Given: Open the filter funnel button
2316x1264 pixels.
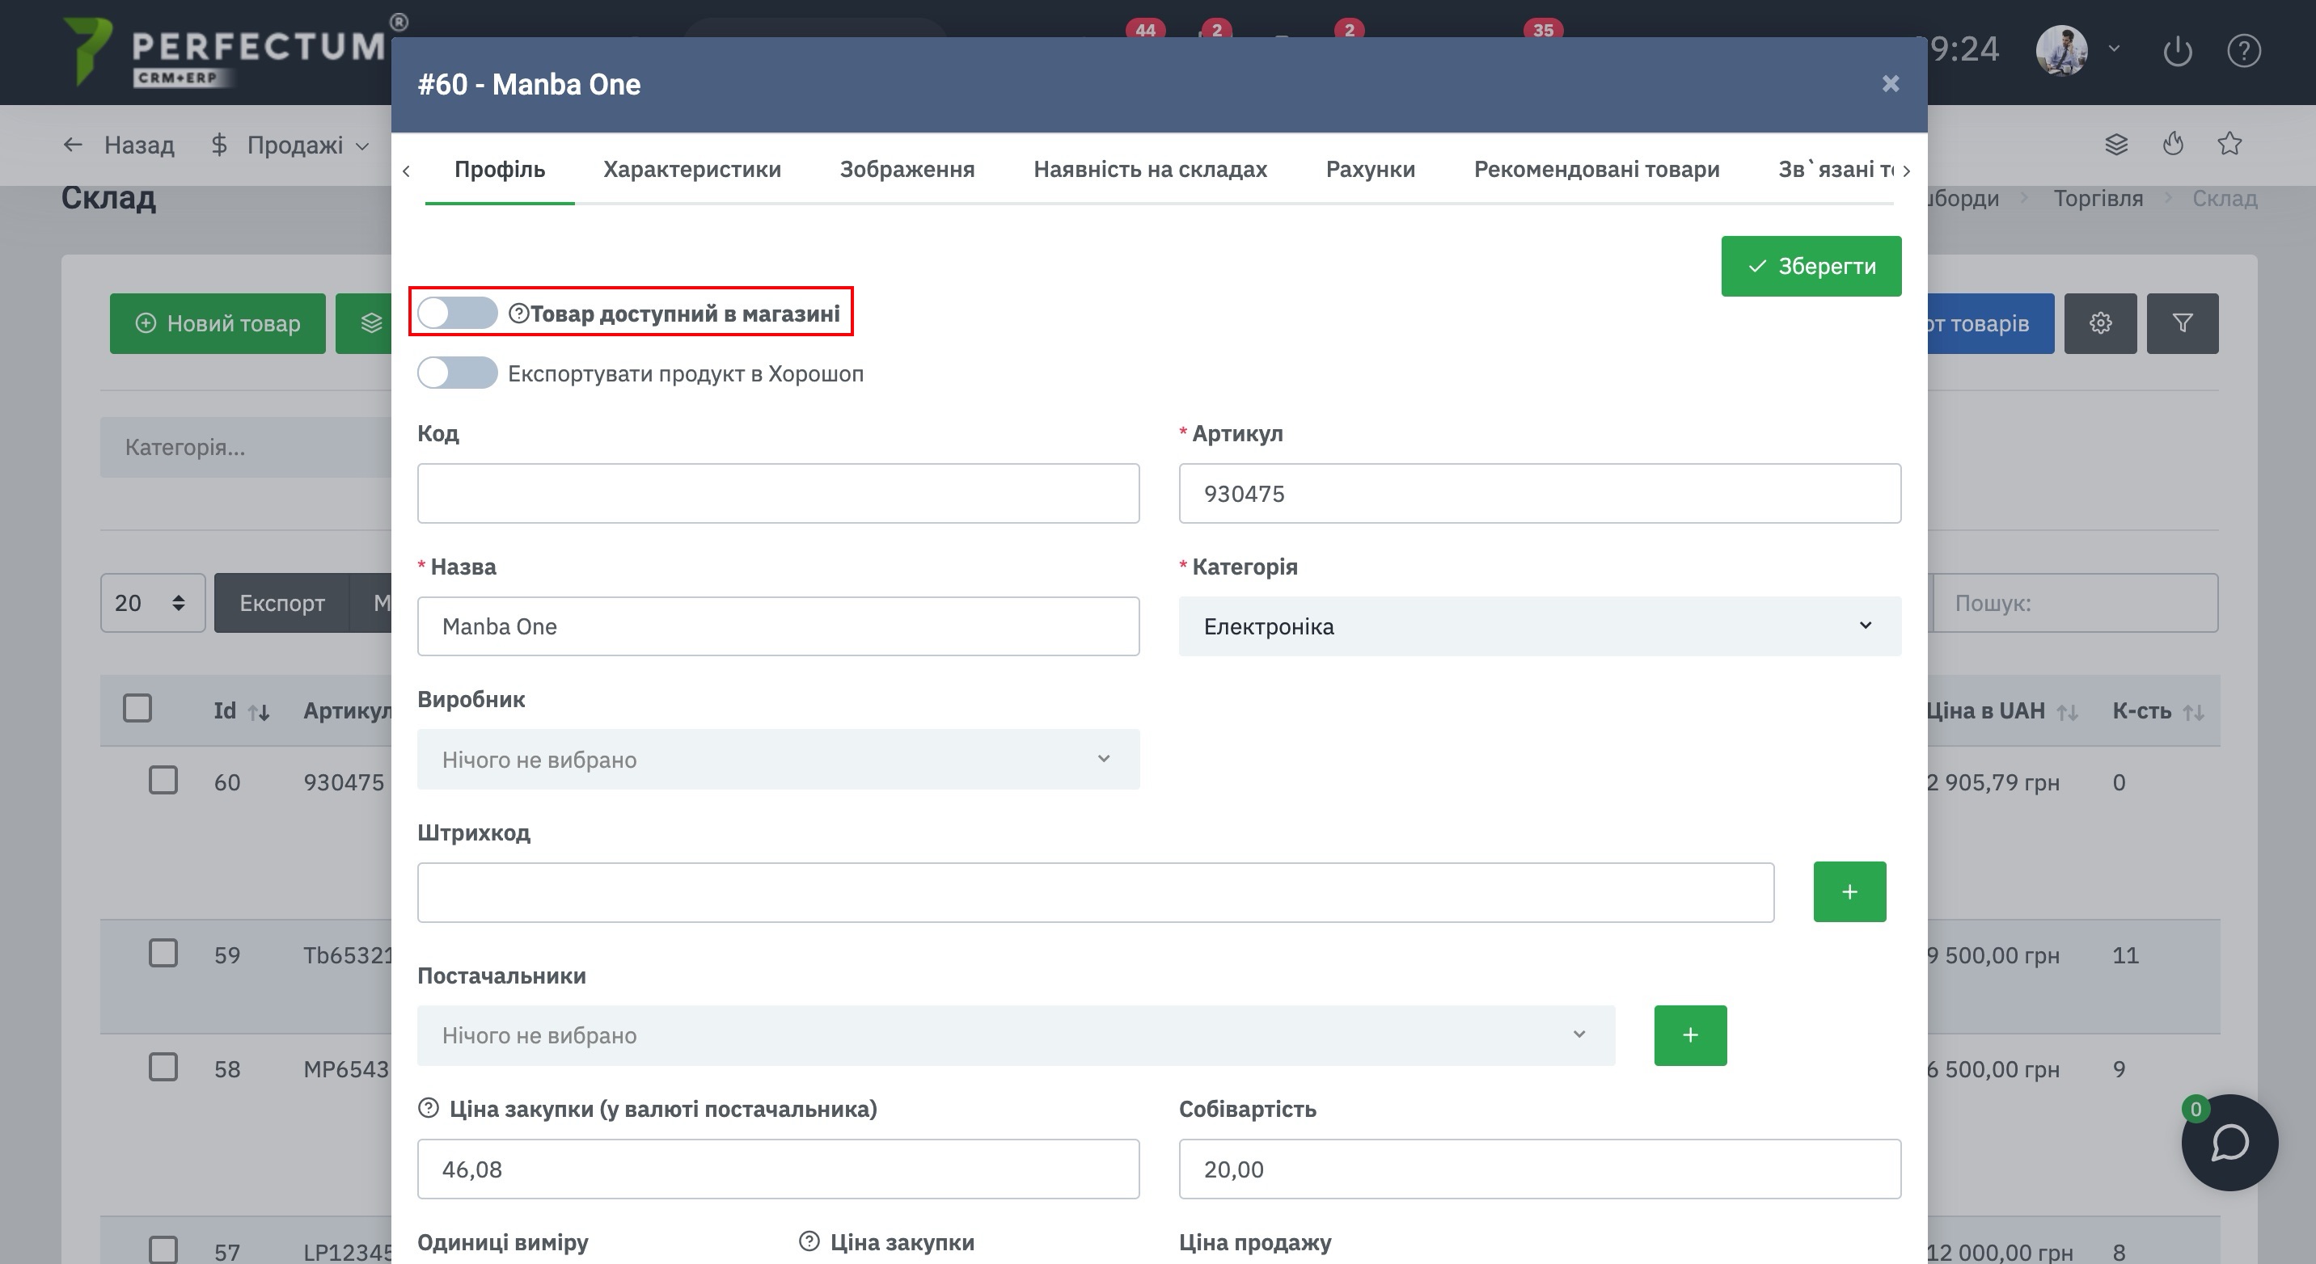Looking at the screenshot, I should coord(2182,323).
